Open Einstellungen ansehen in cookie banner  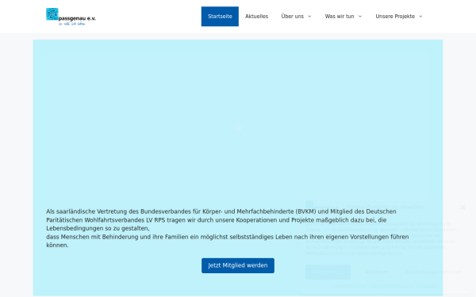[434, 272]
